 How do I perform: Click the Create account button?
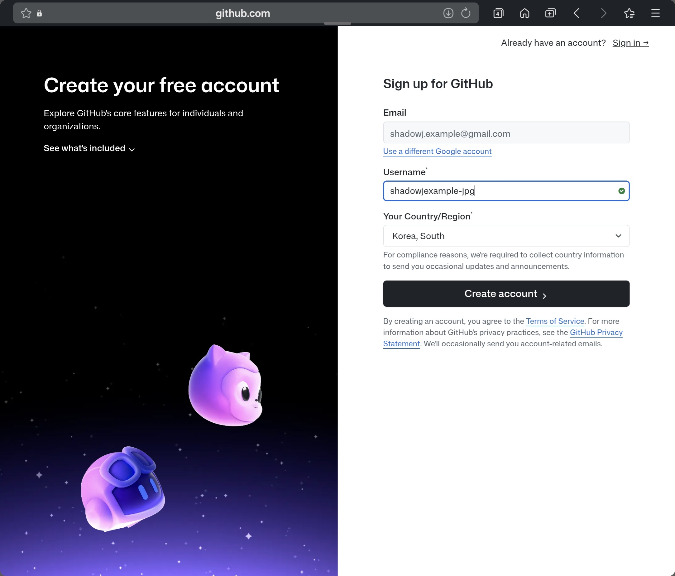coord(506,294)
